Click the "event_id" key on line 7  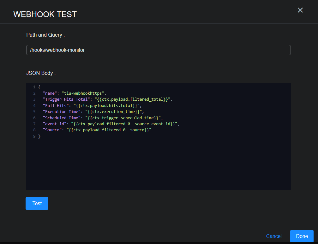[x=54, y=124]
